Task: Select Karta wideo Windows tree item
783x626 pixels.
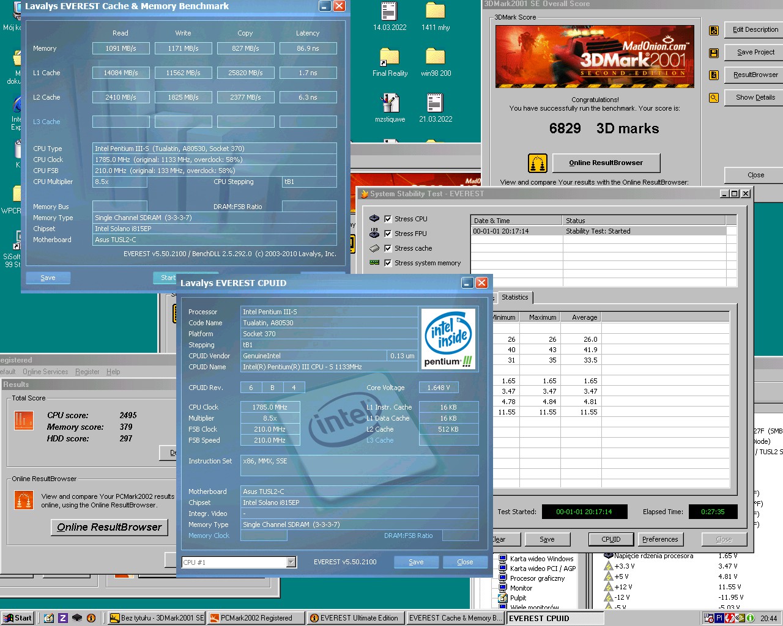Action: pyautogui.click(x=541, y=559)
